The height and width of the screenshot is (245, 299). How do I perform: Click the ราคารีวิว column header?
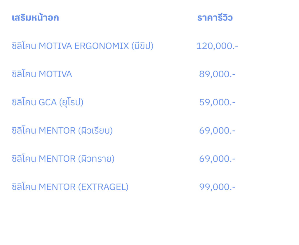(215, 18)
